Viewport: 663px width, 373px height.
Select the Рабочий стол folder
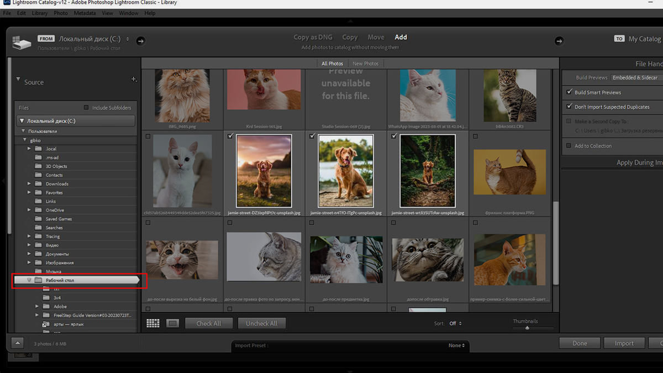click(x=77, y=280)
